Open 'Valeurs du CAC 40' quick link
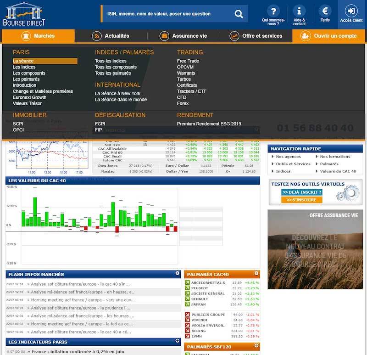 point(338,171)
